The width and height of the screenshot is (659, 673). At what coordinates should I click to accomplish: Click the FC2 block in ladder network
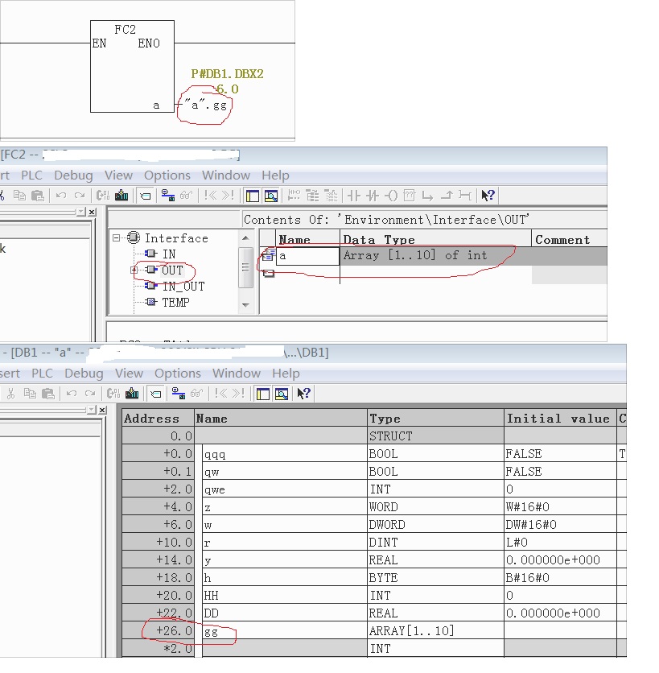[132, 66]
